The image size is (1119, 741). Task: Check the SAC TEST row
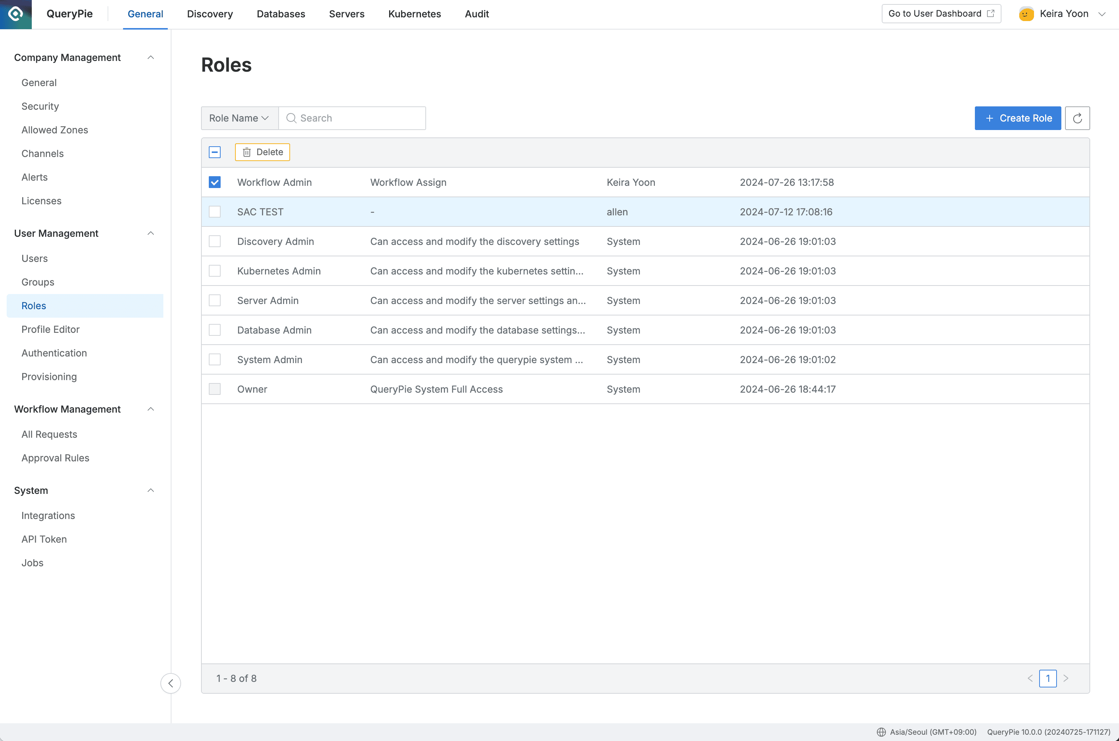point(215,212)
